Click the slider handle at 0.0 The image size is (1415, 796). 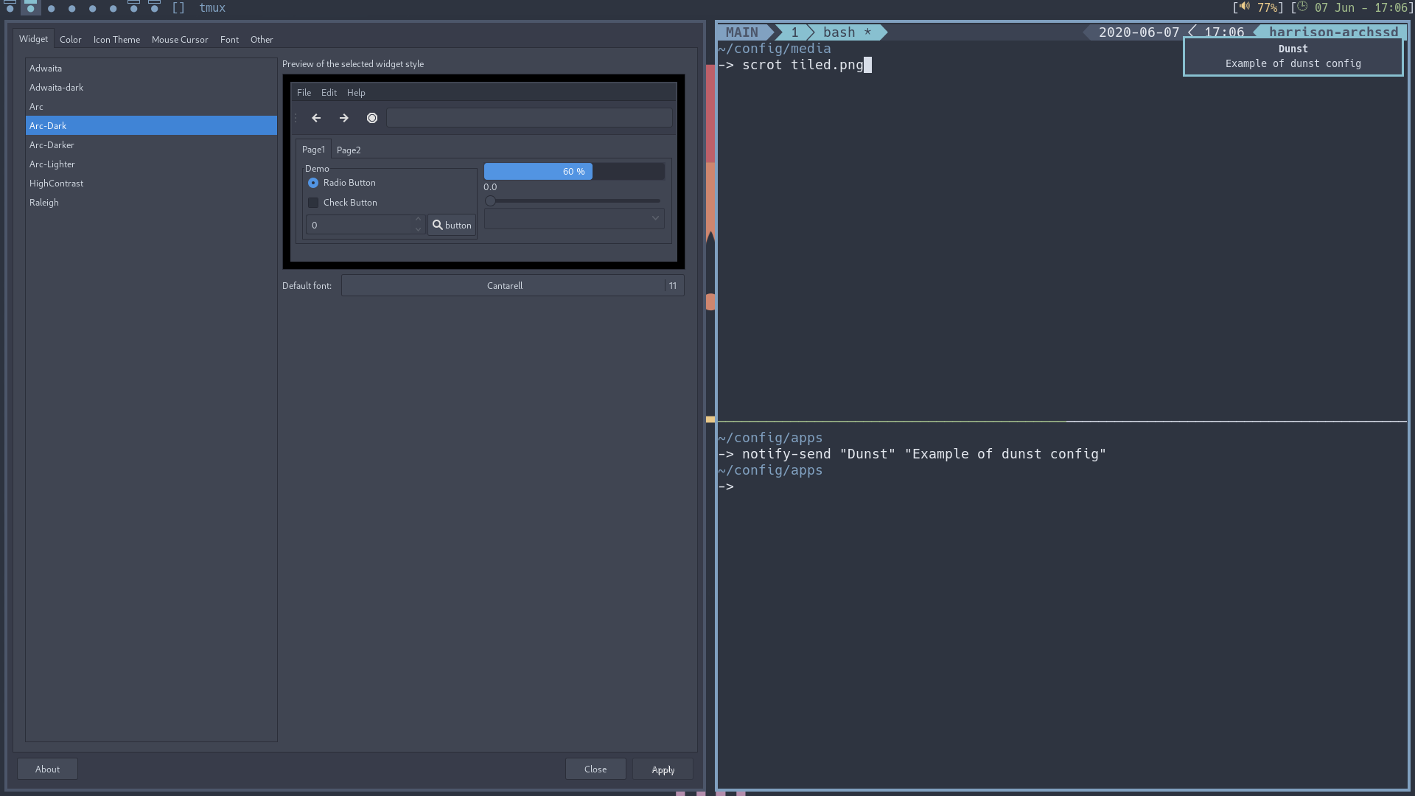(x=490, y=200)
